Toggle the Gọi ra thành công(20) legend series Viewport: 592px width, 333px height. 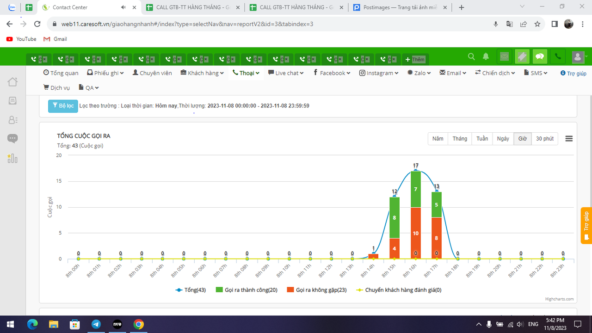coord(247,290)
